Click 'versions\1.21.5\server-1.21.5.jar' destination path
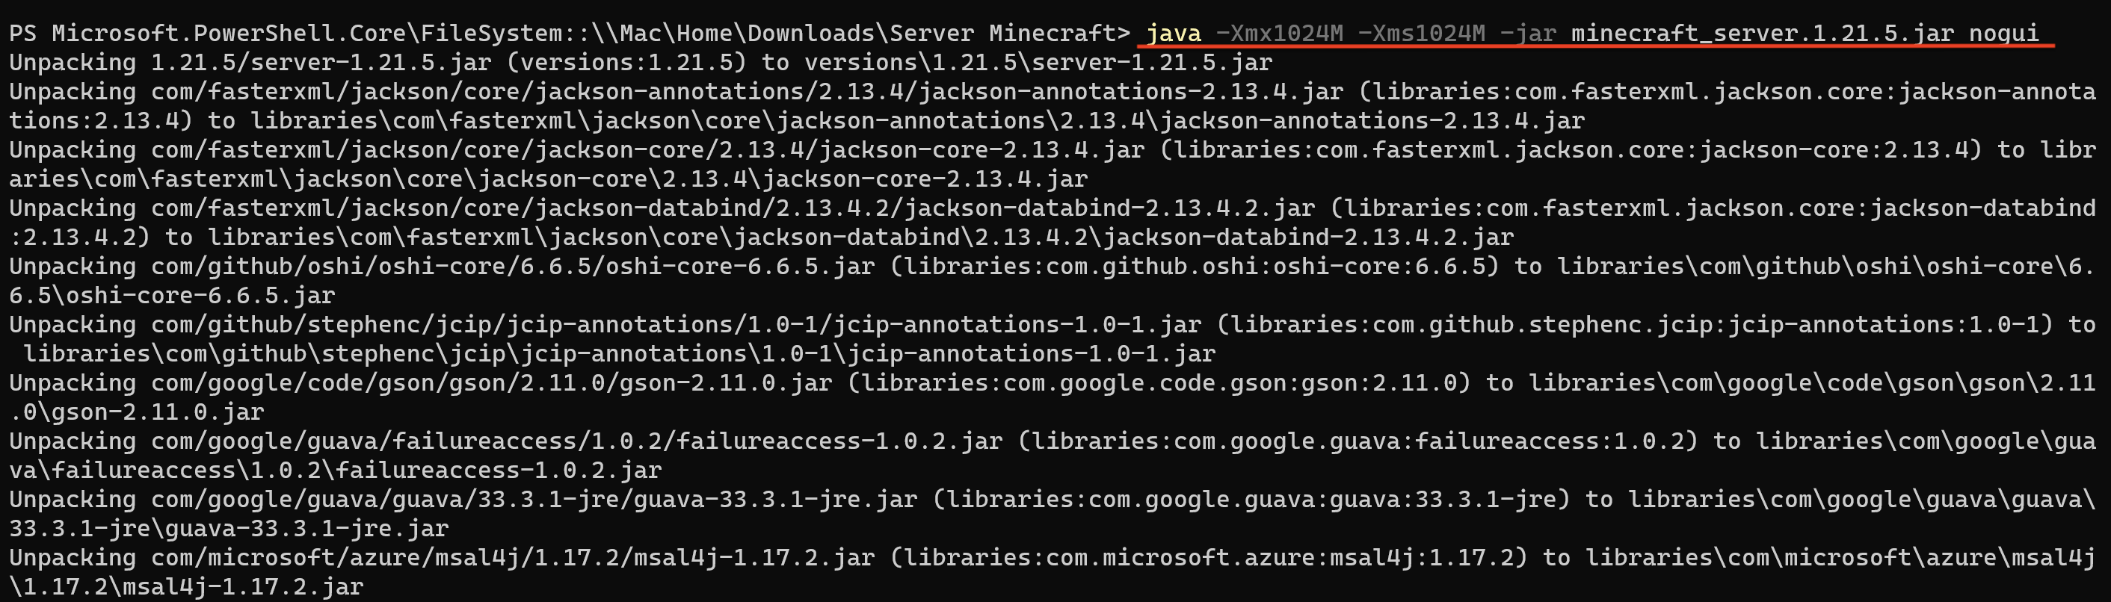 (1038, 62)
